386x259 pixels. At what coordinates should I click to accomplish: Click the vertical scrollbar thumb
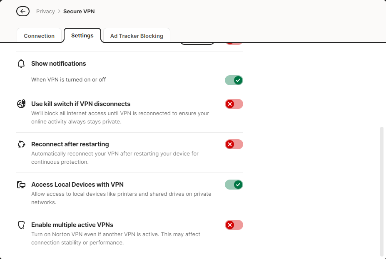381,191
